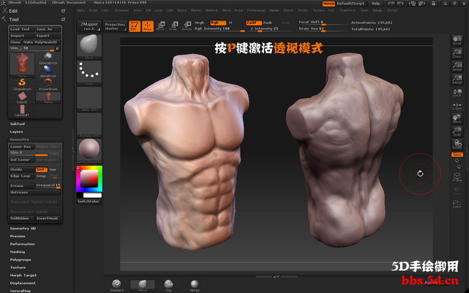Toggle Edit mode button
The width and height of the screenshot is (469, 293).
coord(135,26)
